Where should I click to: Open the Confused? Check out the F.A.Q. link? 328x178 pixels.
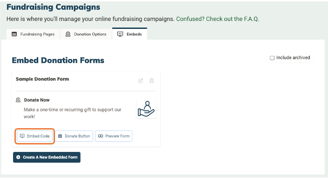point(218,19)
